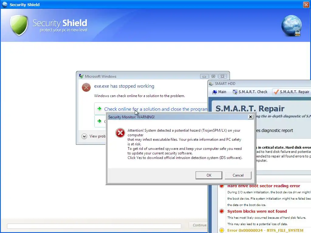Image resolution: width=311 pixels, height=233 pixels.
Task: Click 'exe.exe has stopped working' heading
Action: tap(124, 86)
